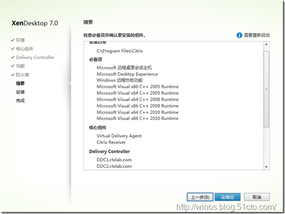Open the 核心组件 step in the sidebar
Screen dimensions: 285x214
(25, 49)
